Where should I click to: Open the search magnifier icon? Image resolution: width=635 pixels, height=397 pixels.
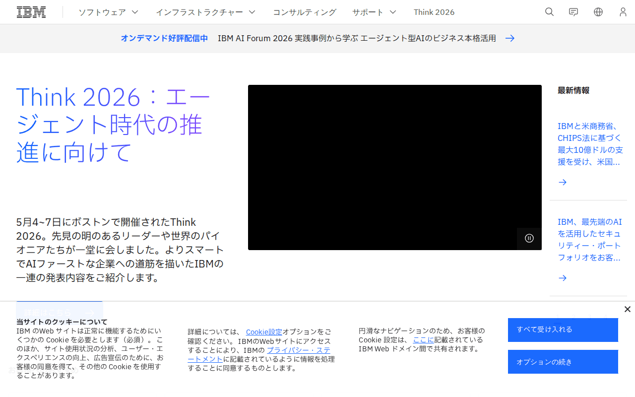point(549,12)
